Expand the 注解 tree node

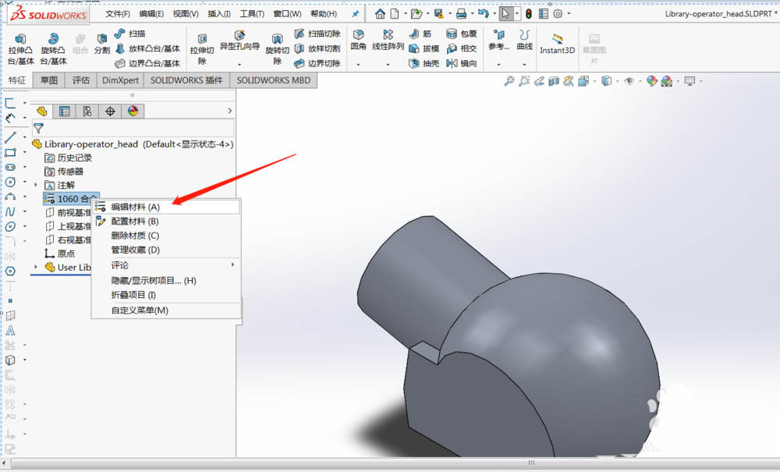tap(36, 185)
